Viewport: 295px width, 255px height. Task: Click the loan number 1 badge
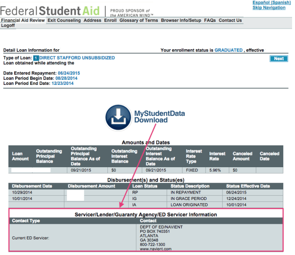(x=36, y=58)
